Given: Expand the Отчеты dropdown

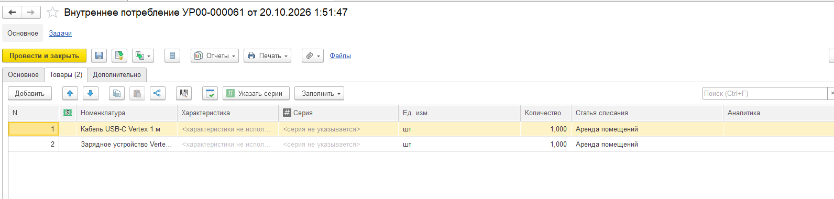Looking at the screenshot, I should (x=215, y=56).
